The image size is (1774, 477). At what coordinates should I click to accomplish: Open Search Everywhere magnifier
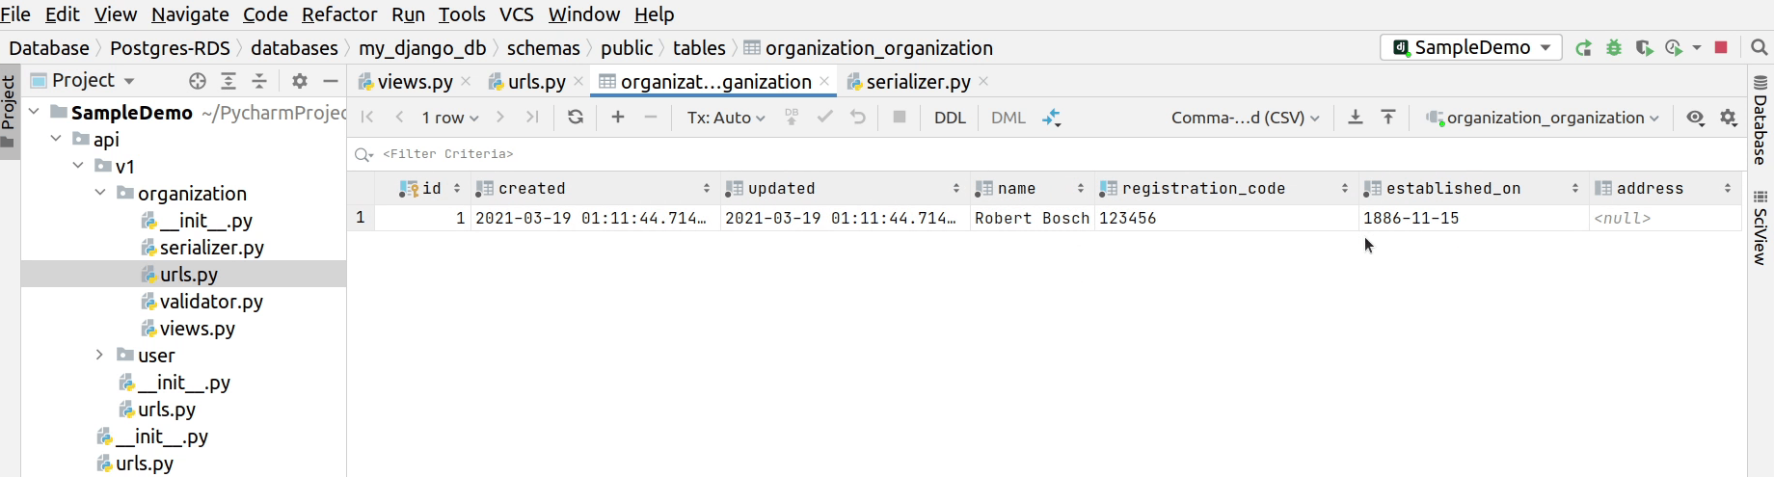coord(1759,47)
